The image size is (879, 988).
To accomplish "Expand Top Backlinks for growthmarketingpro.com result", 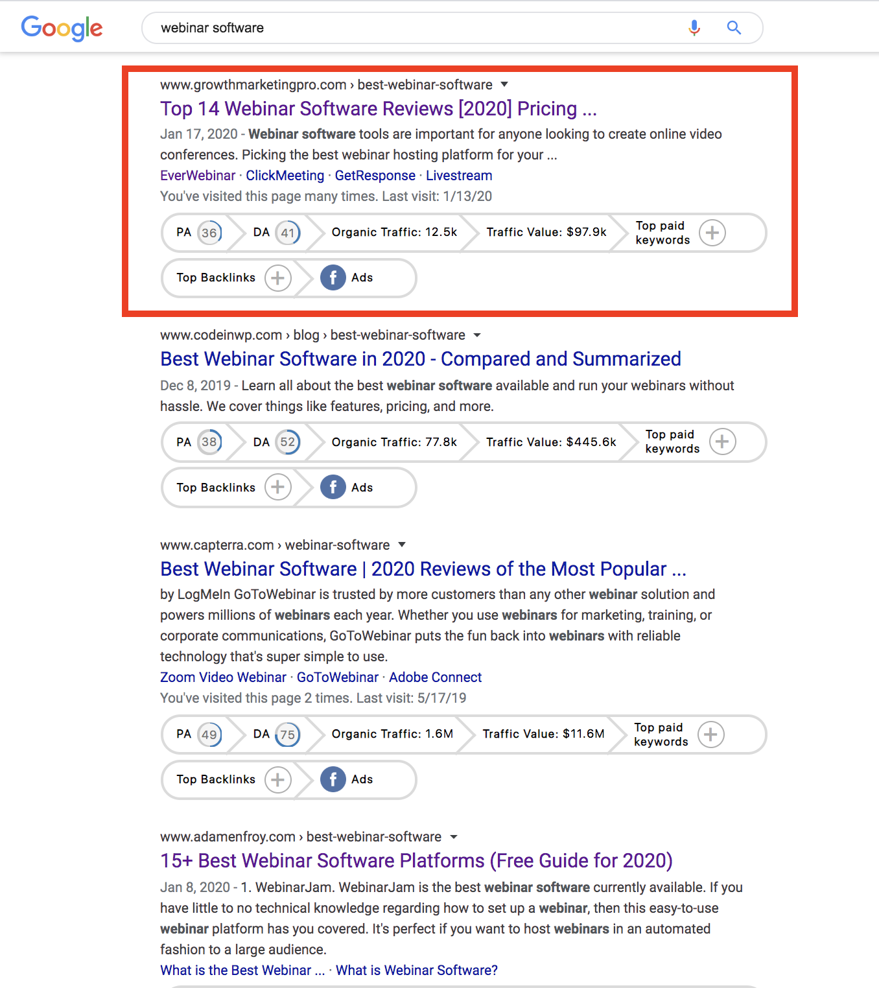I will (x=278, y=278).
